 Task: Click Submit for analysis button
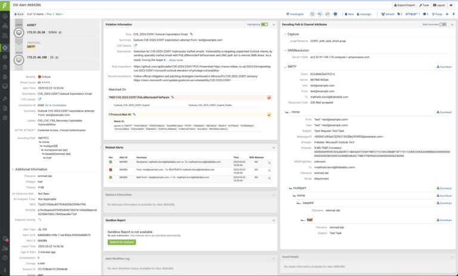pyautogui.click(x=123, y=241)
